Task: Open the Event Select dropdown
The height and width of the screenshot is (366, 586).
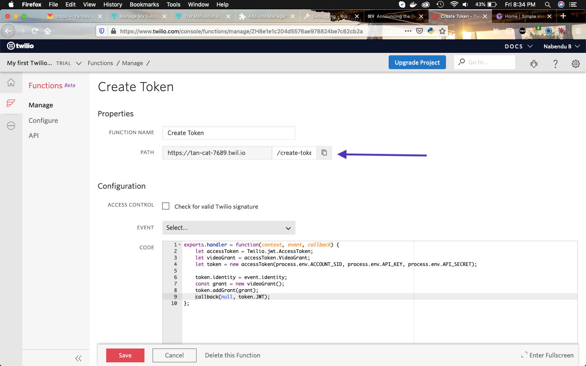Action: (229, 228)
